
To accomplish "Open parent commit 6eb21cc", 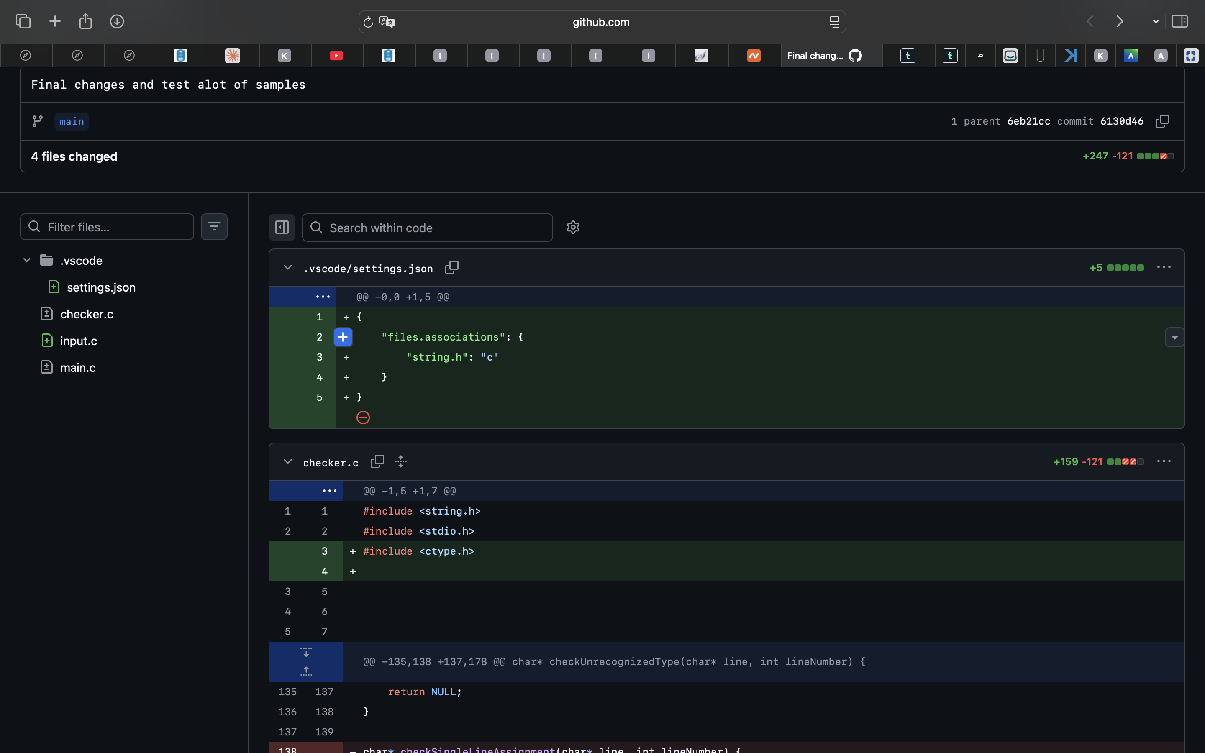I will click(1029, 121).
